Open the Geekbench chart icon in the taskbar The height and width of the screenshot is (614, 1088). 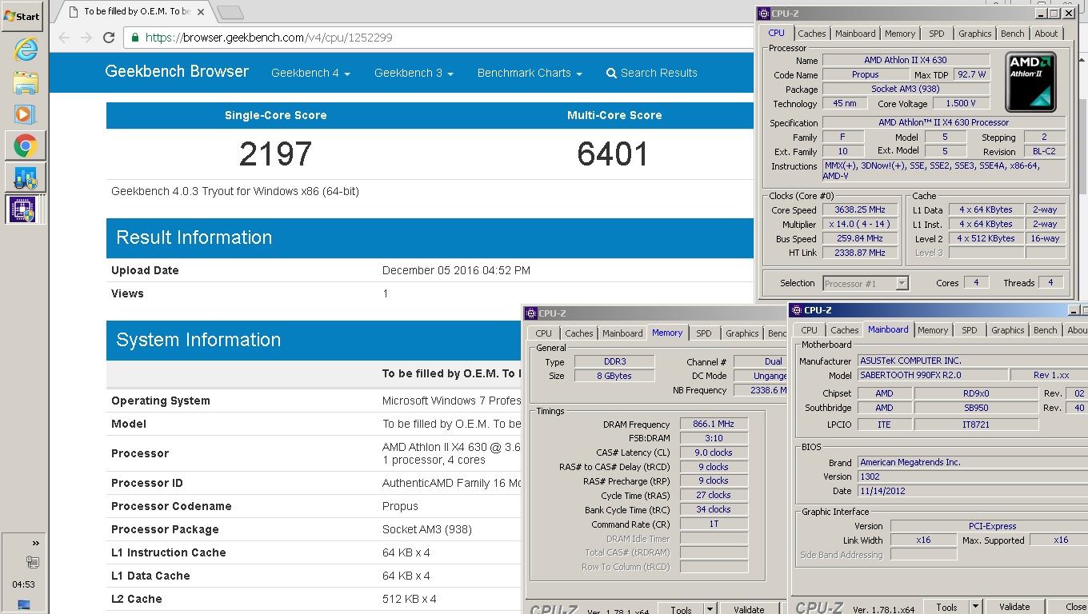pyautogui.click(x=25, y=178)
